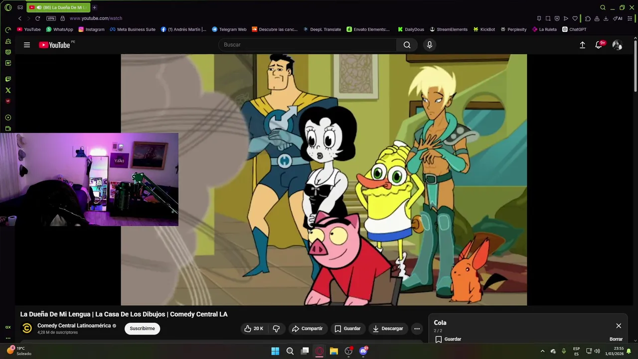The height and width of the screenshot is (359, 638).
Task: Click the YouTube search magnifier button
Action: coord(407,45)
